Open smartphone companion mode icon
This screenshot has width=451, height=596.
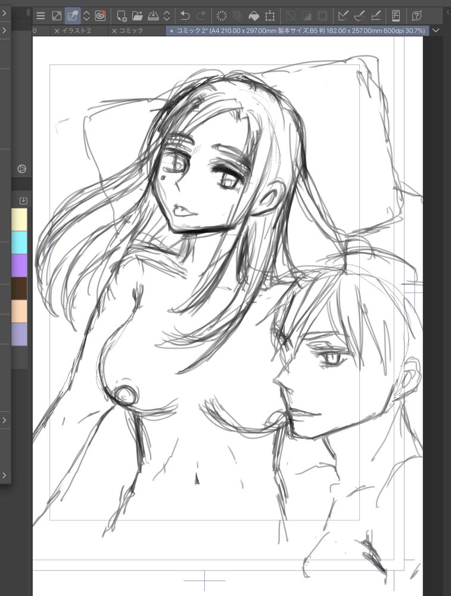396,16
